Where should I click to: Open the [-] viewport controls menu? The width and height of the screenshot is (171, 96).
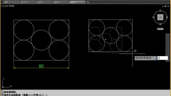click(x=2, y=6)
